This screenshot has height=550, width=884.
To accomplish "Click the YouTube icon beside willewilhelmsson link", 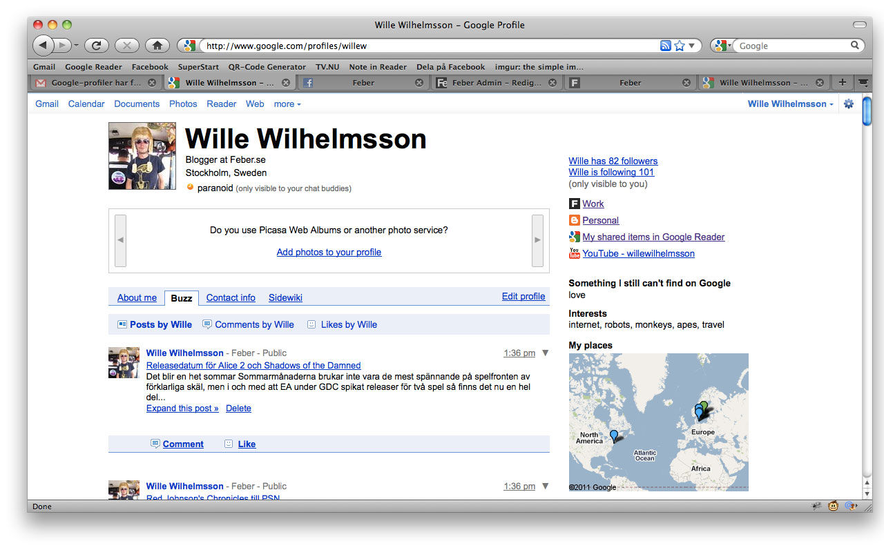I will (574, 253).
